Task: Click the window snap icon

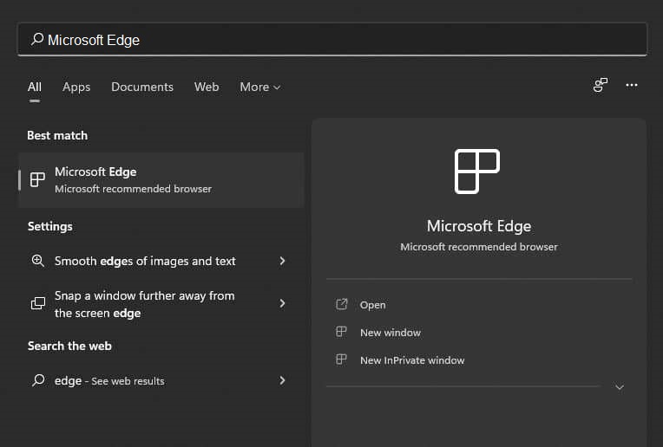Action: 38,303
